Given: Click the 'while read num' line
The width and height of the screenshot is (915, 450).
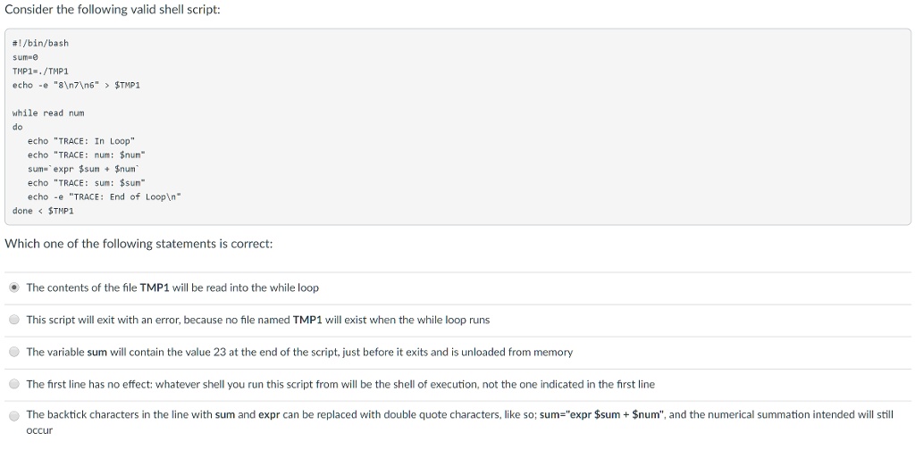Looking at the screenshot, I should click(48, 113).
